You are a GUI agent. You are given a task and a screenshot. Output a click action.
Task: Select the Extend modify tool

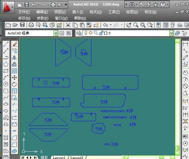(x=15, y=111)
